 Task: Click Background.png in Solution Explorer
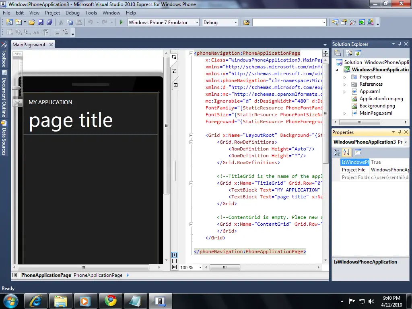click(x=377, y=106)
